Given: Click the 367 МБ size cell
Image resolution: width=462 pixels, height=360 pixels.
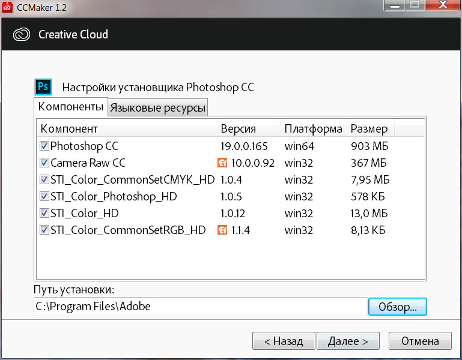Looking at the screenshot, I should pyautogui.click(x=369, y=163).
